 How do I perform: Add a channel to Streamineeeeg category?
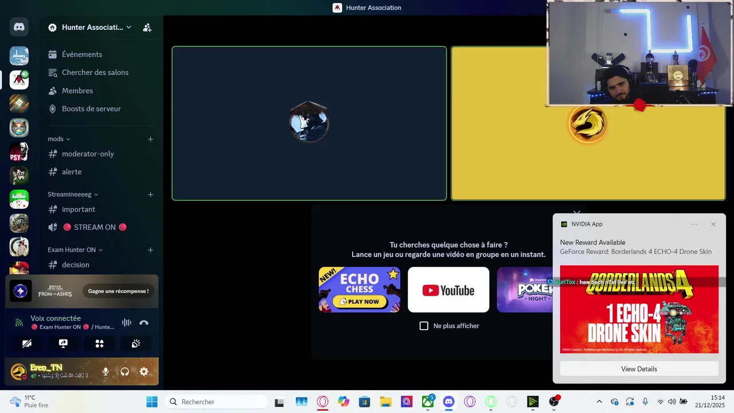[x=150, y=194]
